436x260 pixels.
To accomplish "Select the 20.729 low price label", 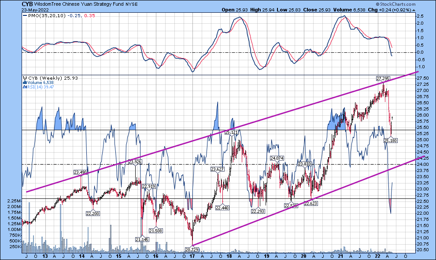I will point(192,249).
